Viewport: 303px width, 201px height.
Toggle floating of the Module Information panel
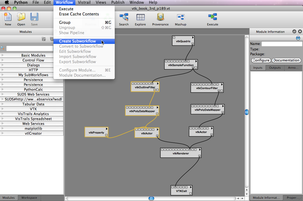[x=294, y=32]
